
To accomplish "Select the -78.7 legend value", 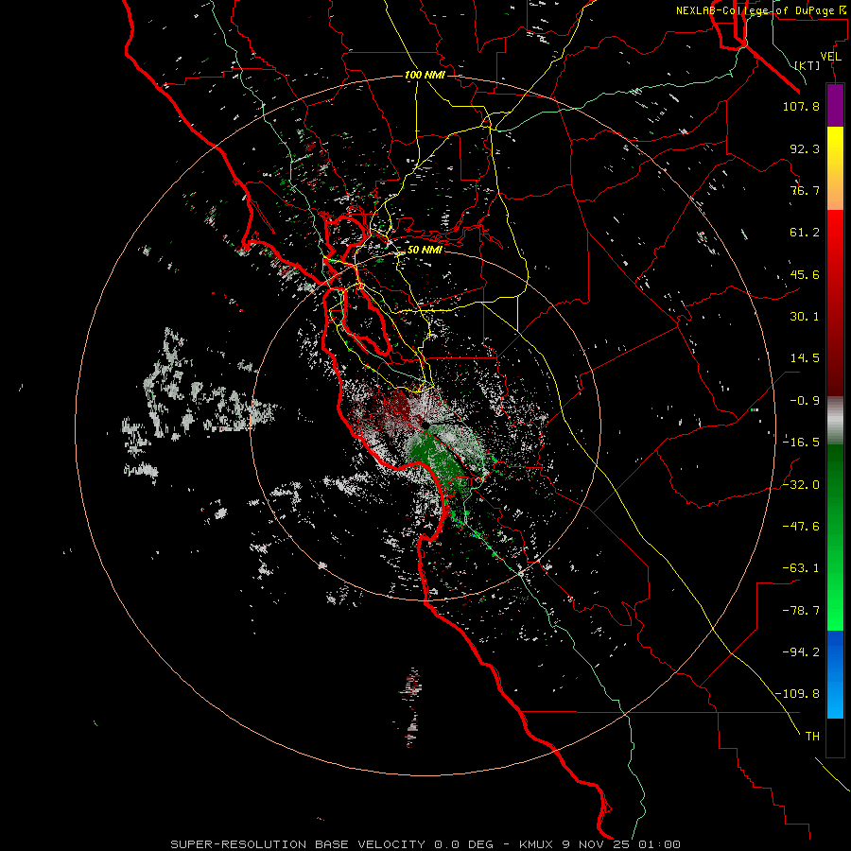I will pyautogui.click(x=801, y=611).
